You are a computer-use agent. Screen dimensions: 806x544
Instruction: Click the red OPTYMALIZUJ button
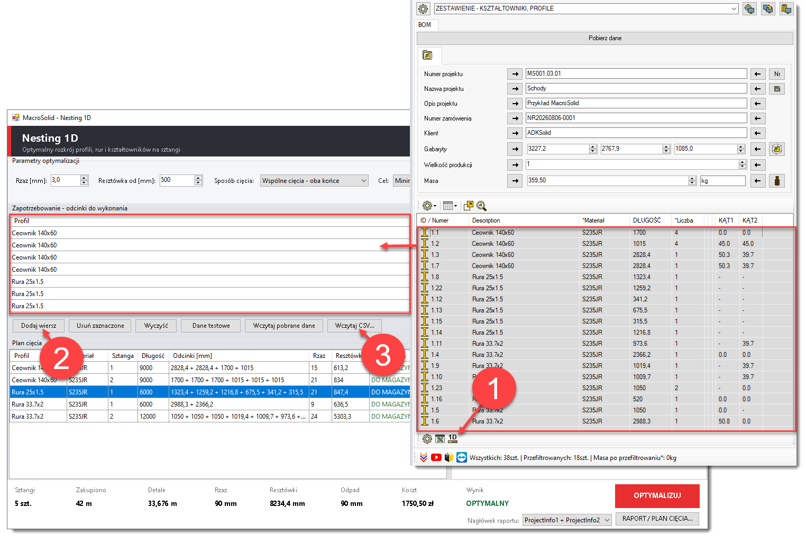point(657,496)
